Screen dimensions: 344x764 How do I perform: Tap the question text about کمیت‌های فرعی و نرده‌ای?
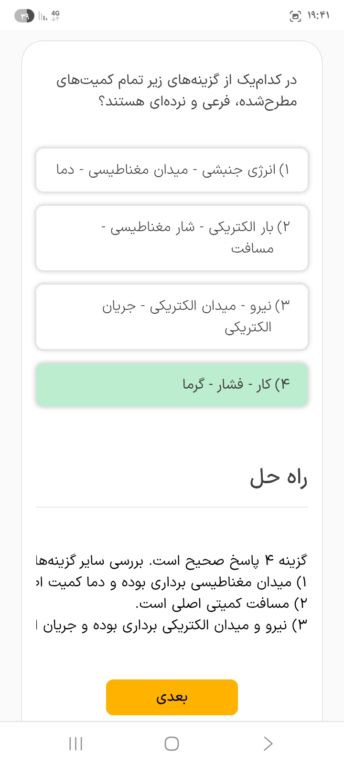177,91
